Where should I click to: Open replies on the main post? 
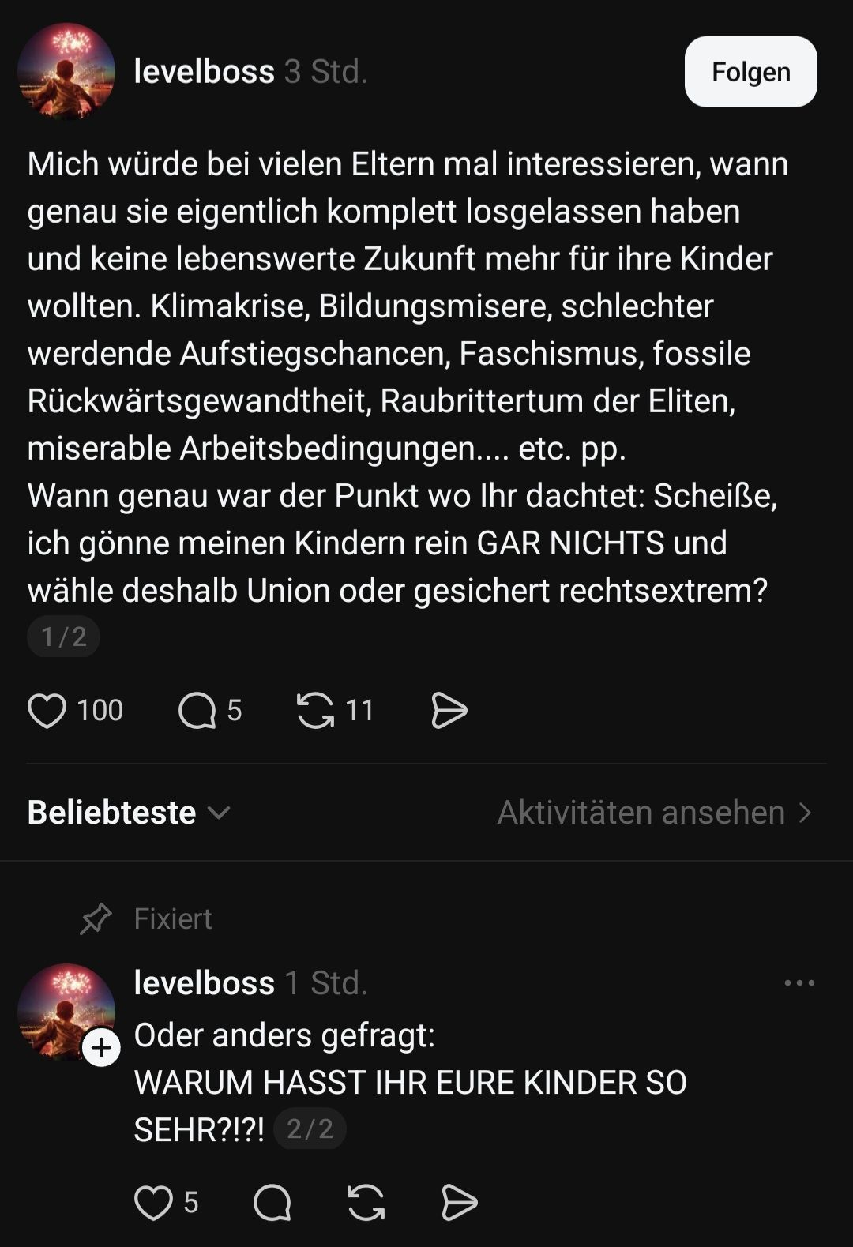[197, 710]
